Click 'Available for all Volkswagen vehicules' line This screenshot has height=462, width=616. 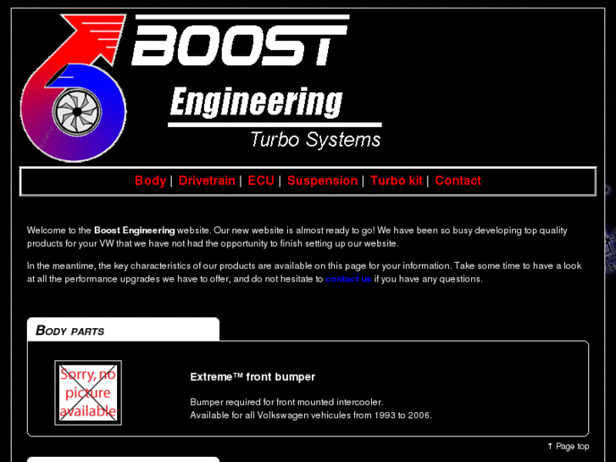(311, 415)
